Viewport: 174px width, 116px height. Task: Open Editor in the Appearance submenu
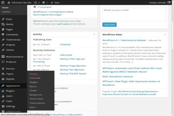point(32,107)
